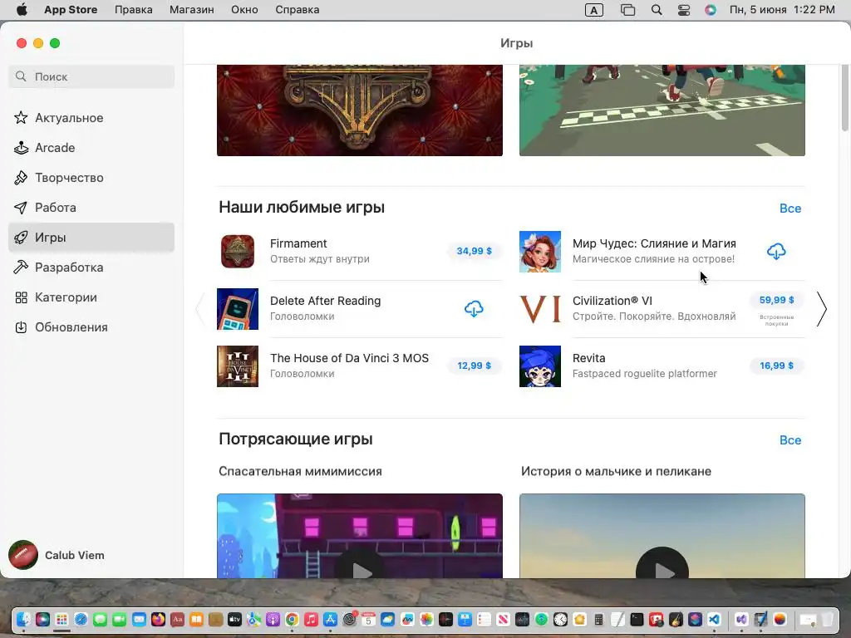Open the Apple menu
This screenshot has width=851, height=638.
[x=22, y=10]
